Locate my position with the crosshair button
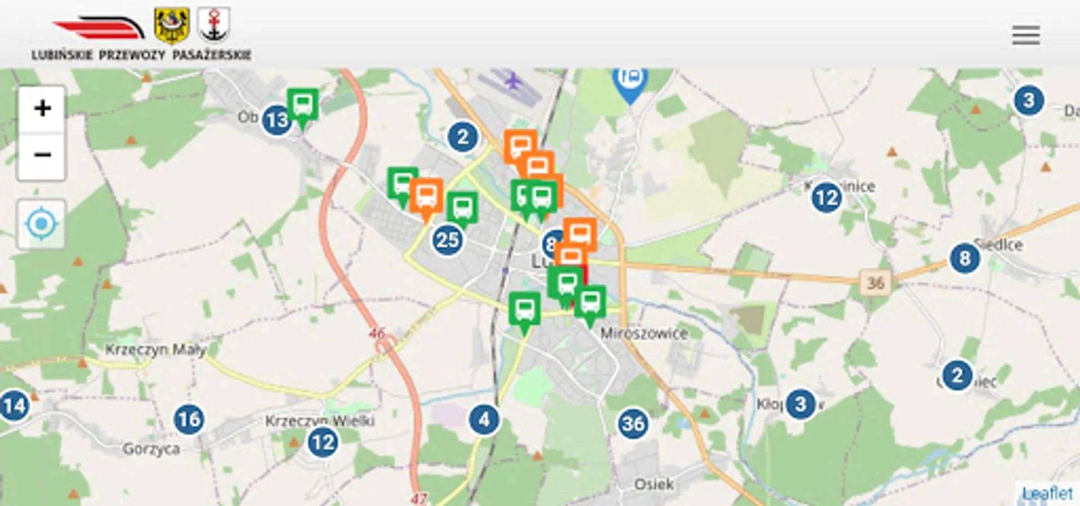The height and width of the screenshot is (506, 1080). 41,224
